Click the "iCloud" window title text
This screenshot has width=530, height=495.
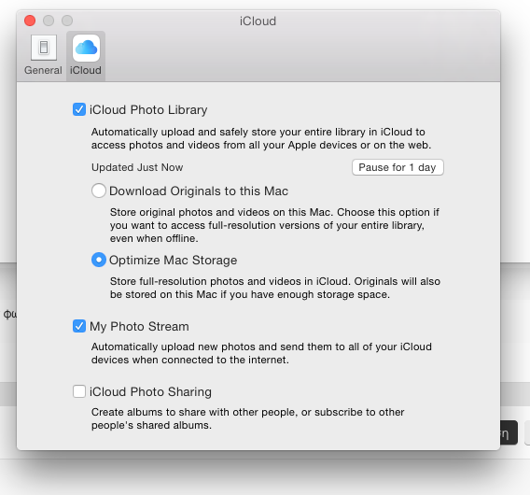tap(258, 21)
